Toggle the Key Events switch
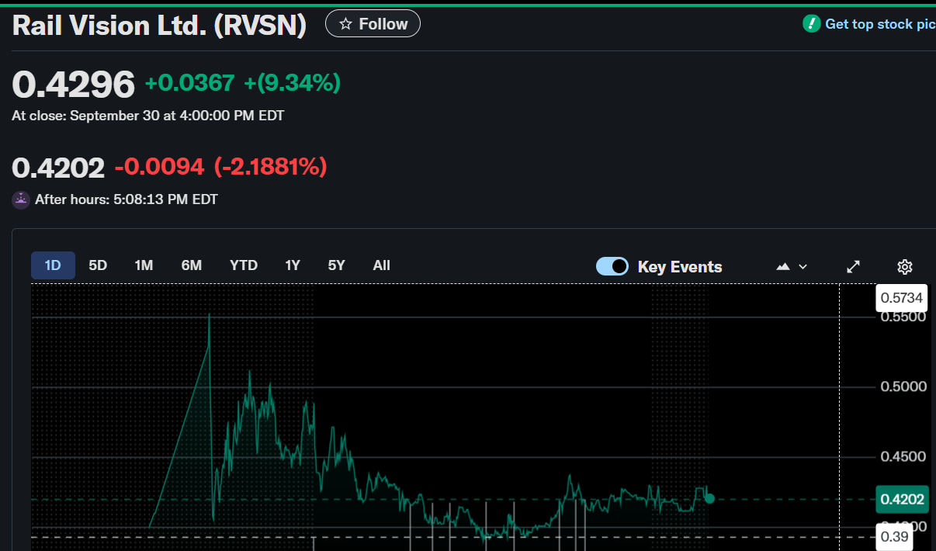936x551 pixels. [612, 266]
